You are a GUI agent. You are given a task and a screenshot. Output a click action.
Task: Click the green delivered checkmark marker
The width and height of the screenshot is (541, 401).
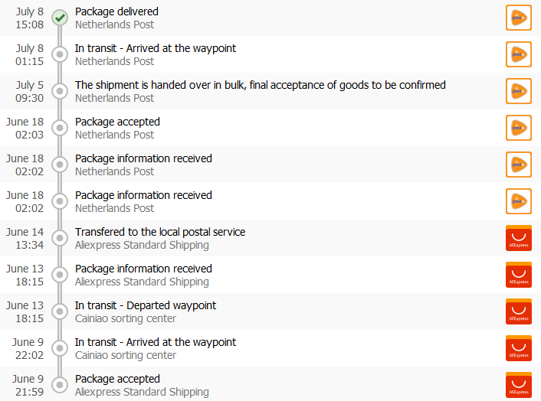point(60,18)
